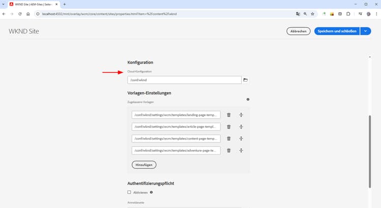
Task: Reload the current page
Action: pos(20,14)
